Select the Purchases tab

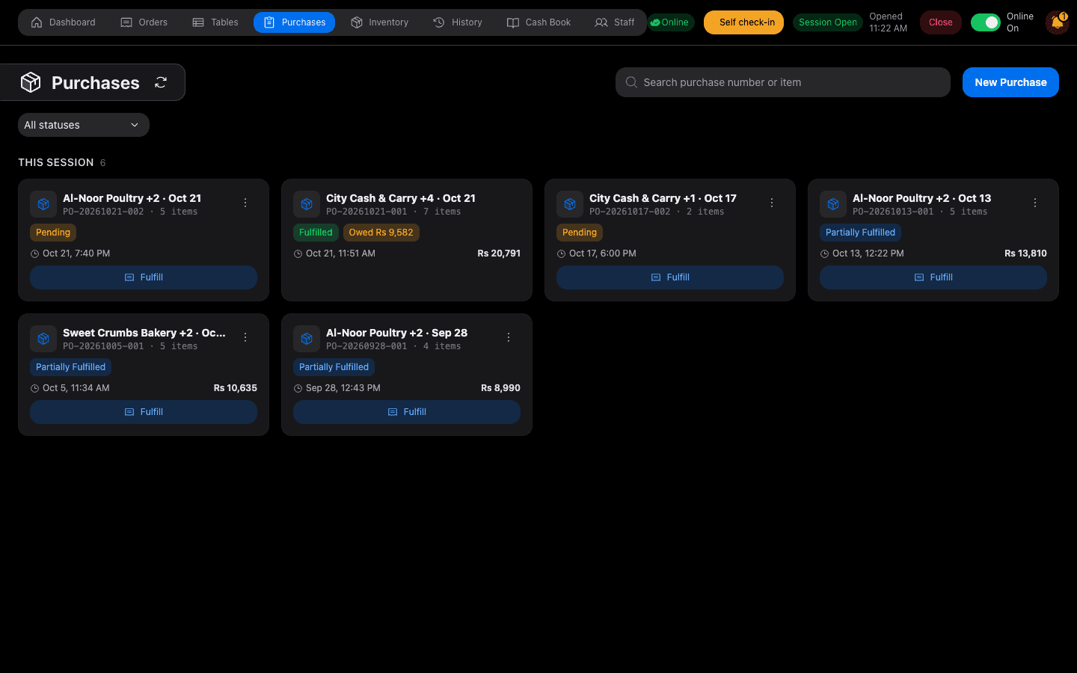(295, 22)
